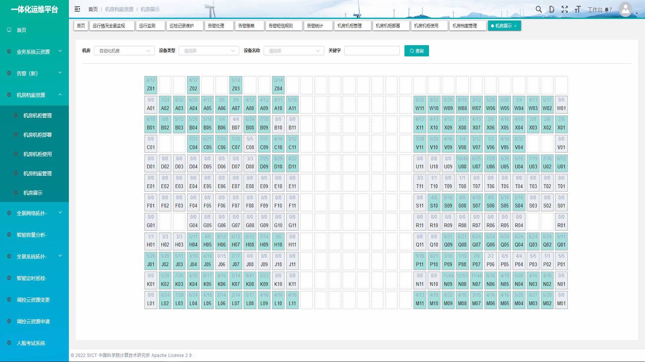Open 机房机柜部署 in the sidebar
The image size is (645, 362).
point(37,135)
